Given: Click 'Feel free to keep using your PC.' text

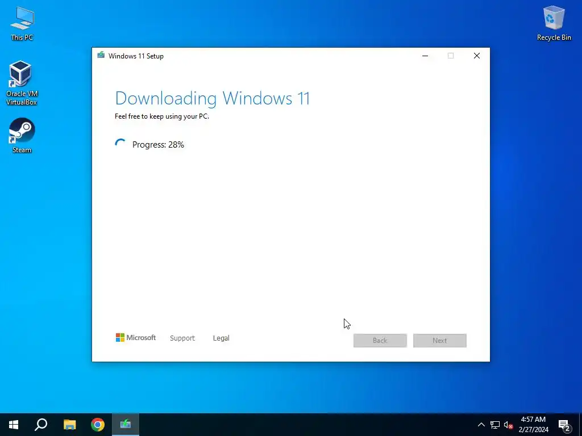Looking at the screenshot, I should [x=162, y=116].
